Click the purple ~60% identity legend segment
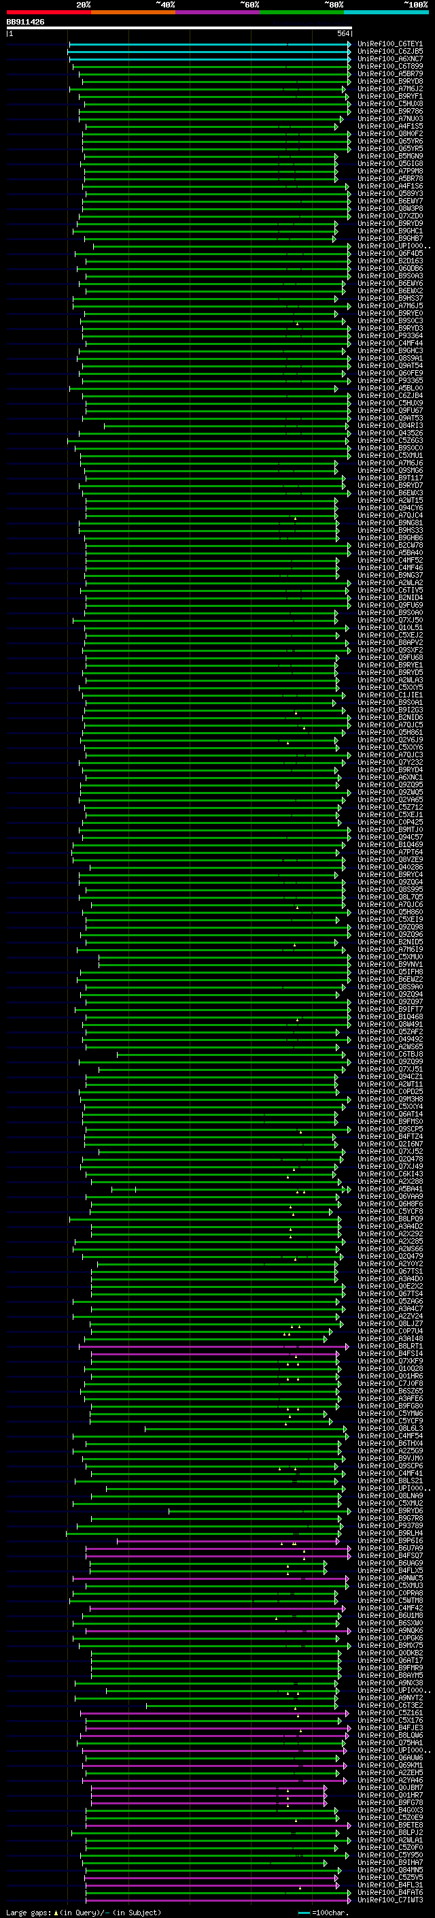The width and height of the screenshot is (435, 1918). pyautogui.click(x=217, y=12)
